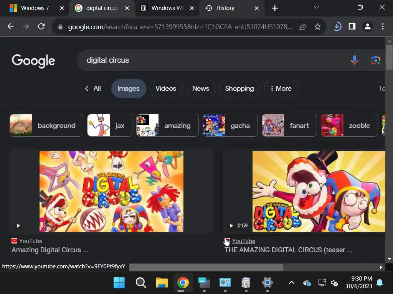The height and width of the screenshot is (294, 393).
Task: Open the Chrome downloads icon
Action: tap(337, 26)
